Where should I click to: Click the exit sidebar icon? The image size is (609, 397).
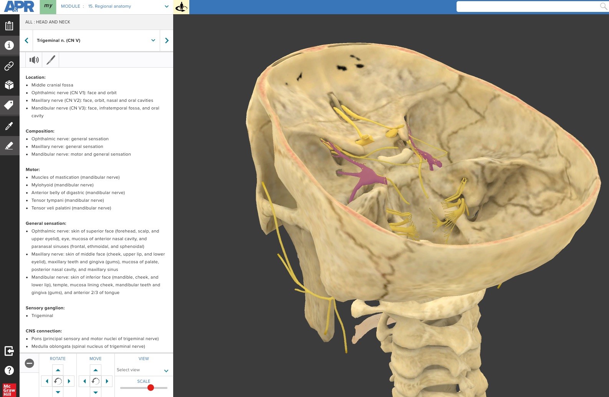click(9, 351)
